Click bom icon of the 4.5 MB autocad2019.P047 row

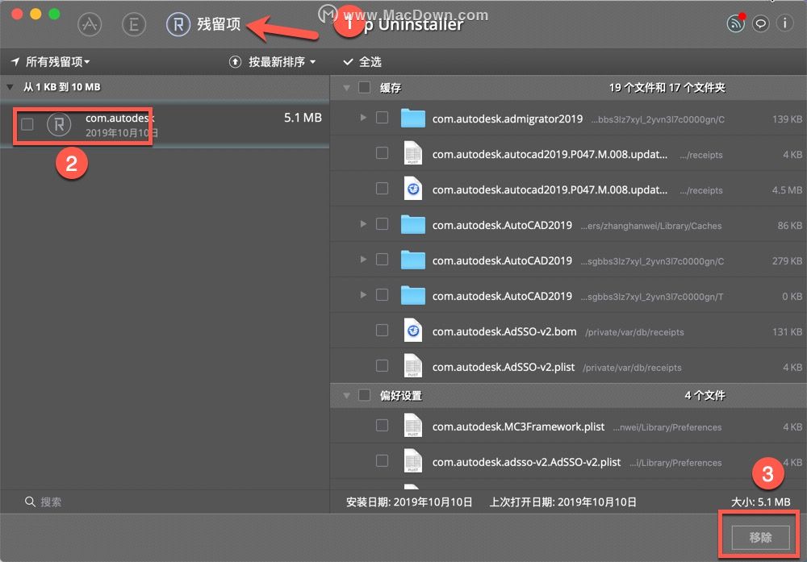(x=412, y=189)
